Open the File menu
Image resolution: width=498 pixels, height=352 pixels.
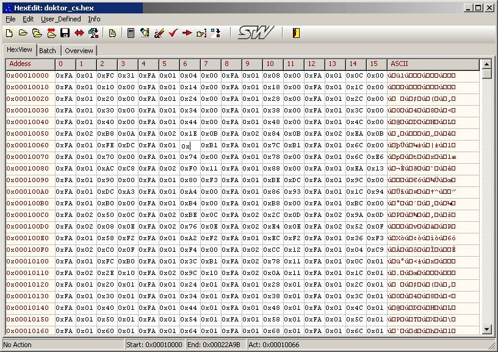(x=10, y=19)
